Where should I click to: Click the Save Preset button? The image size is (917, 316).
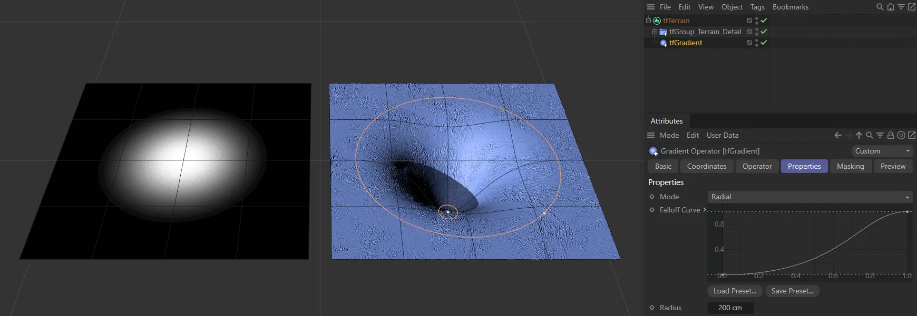[792, 291]
